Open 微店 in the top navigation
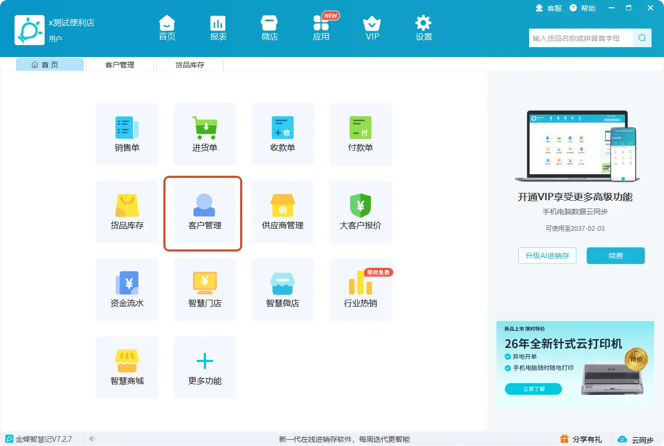Screen dimensions: 664x446 click(270, 28)
